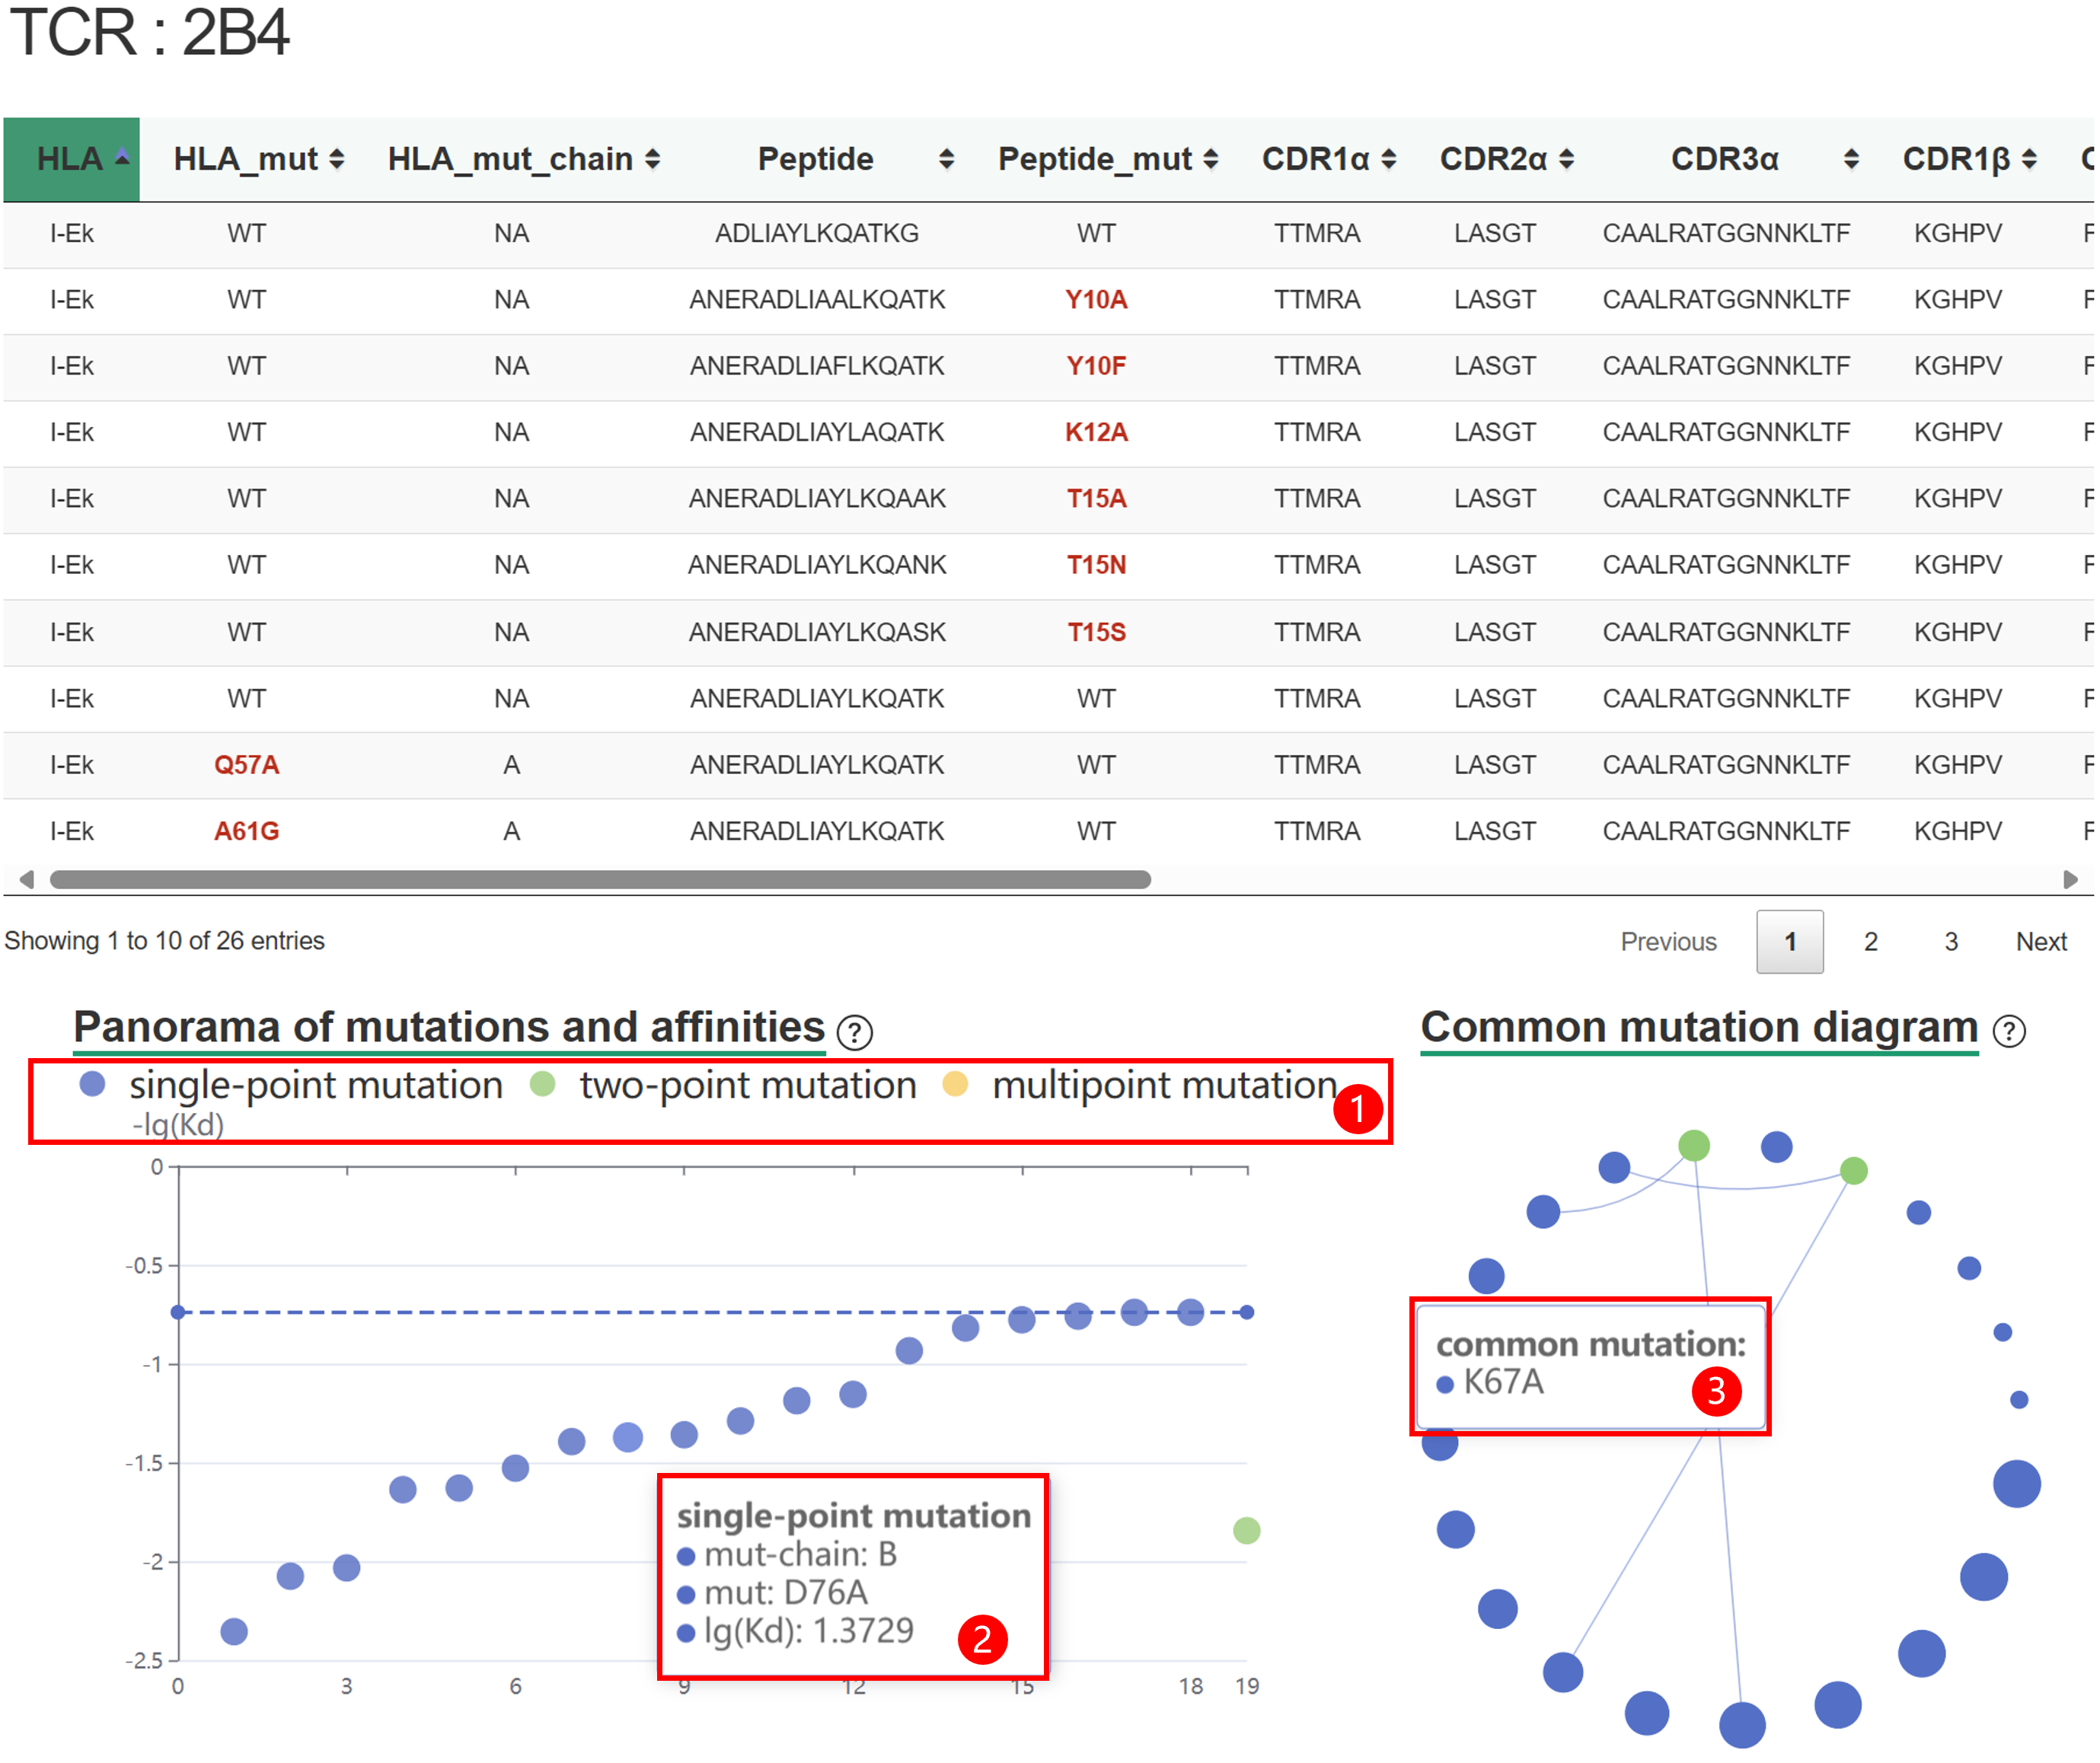Click right arrow of horizontal table scrollbar
Viewport: 2100px width, 1763px height.
(2070, 879)
